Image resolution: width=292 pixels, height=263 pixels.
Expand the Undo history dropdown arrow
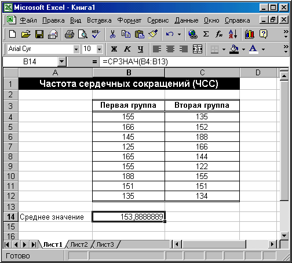[179, 34]
